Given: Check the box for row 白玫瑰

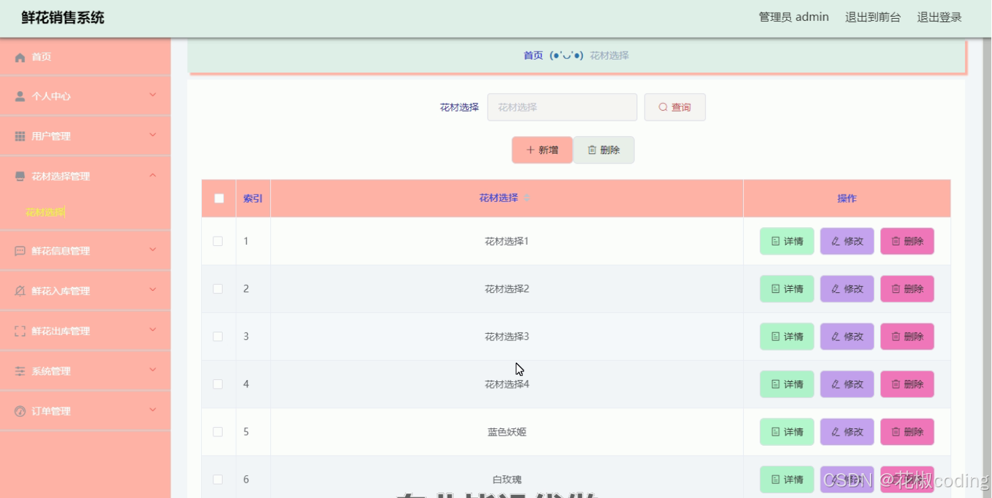Looking at the screenshot, I should click(x=218, y=479).
